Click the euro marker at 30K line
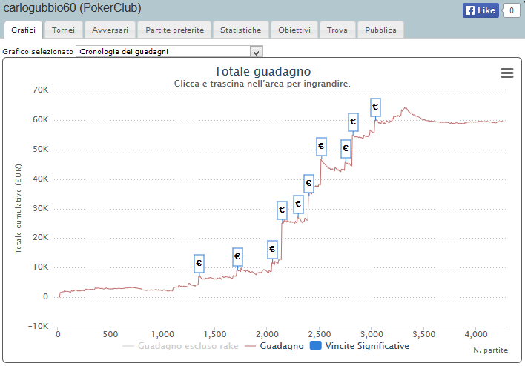Viewport: 525px width, 366px height. pos(282,210)
